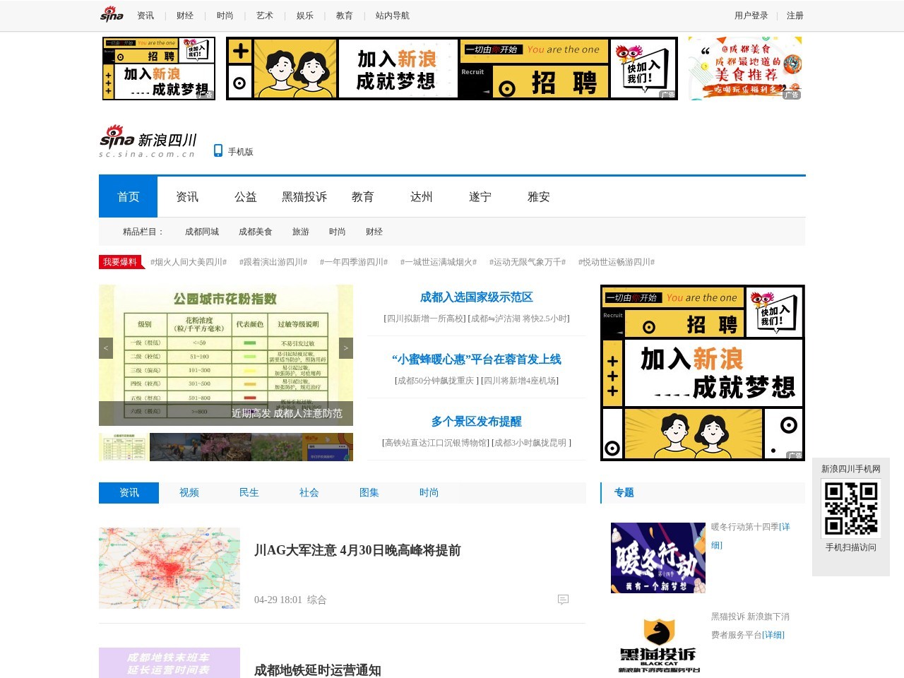Click 用户登录 link
This screenshot has width=904, height=678.
tap(751, 16)
